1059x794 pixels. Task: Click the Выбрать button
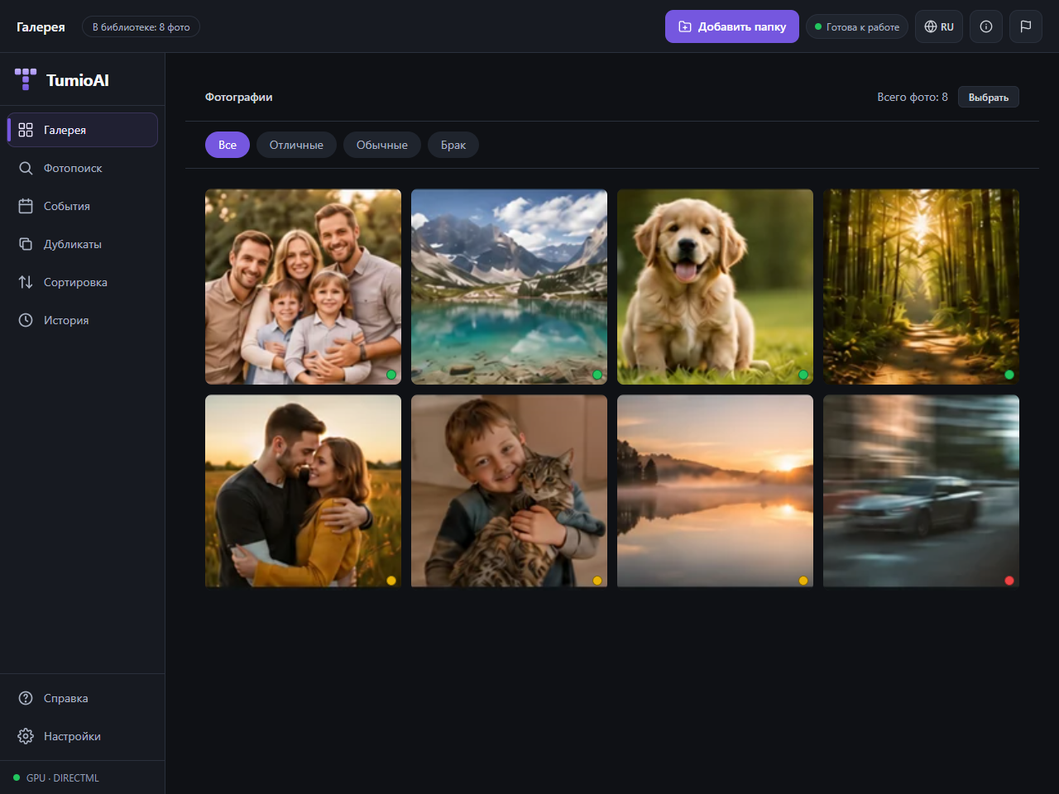tap(989, 97)
